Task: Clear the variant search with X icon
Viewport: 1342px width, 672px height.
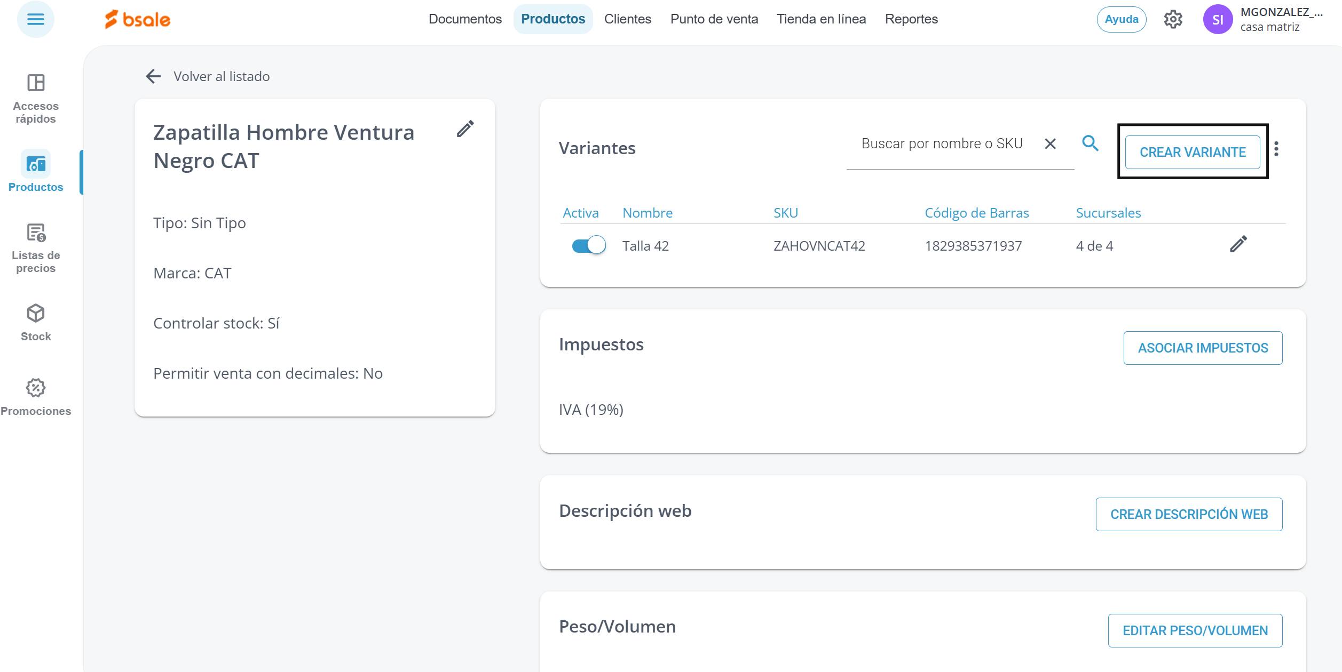Action: [1050, 143]
